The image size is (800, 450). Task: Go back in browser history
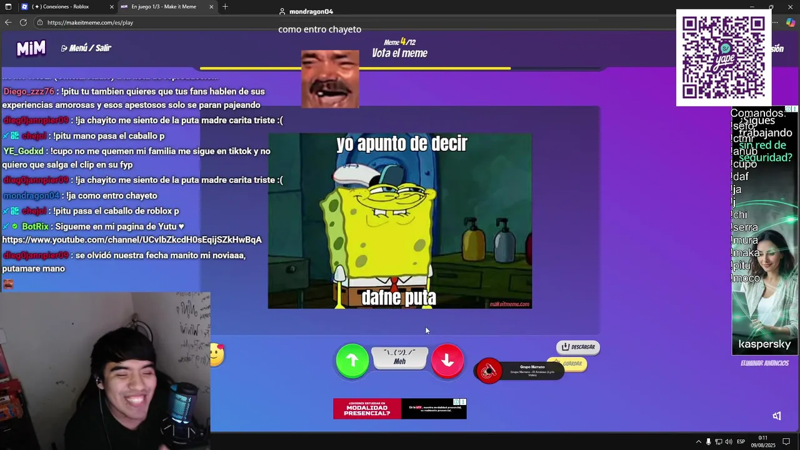coord(8,22)
